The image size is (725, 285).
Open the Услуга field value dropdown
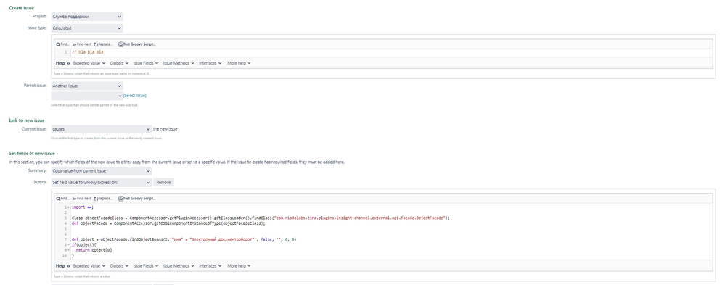(102, 183)
